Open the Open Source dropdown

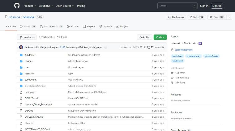65,6
